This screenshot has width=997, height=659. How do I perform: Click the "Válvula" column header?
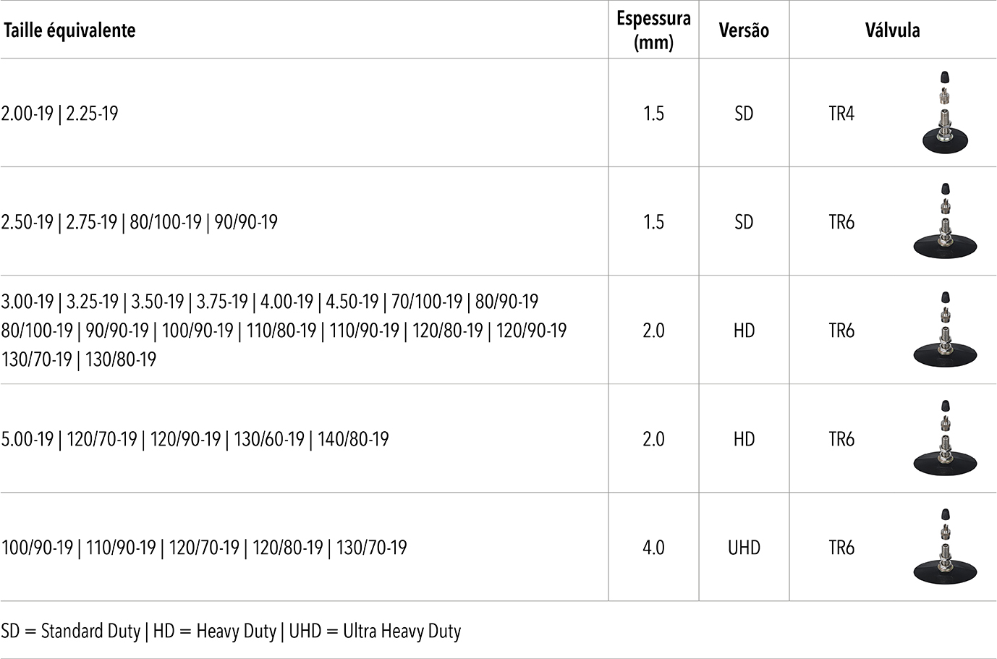tap(892, 30)
